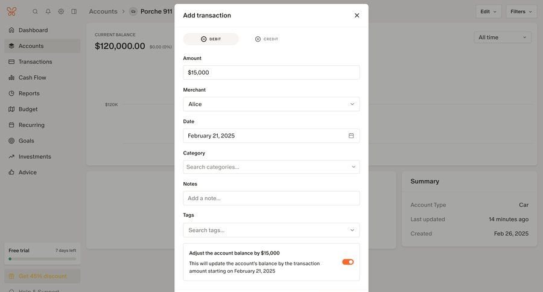Click the Investments trend icon
Image resolution: width=543 pixels, height=292 pixels.
(x=11, y=157)
